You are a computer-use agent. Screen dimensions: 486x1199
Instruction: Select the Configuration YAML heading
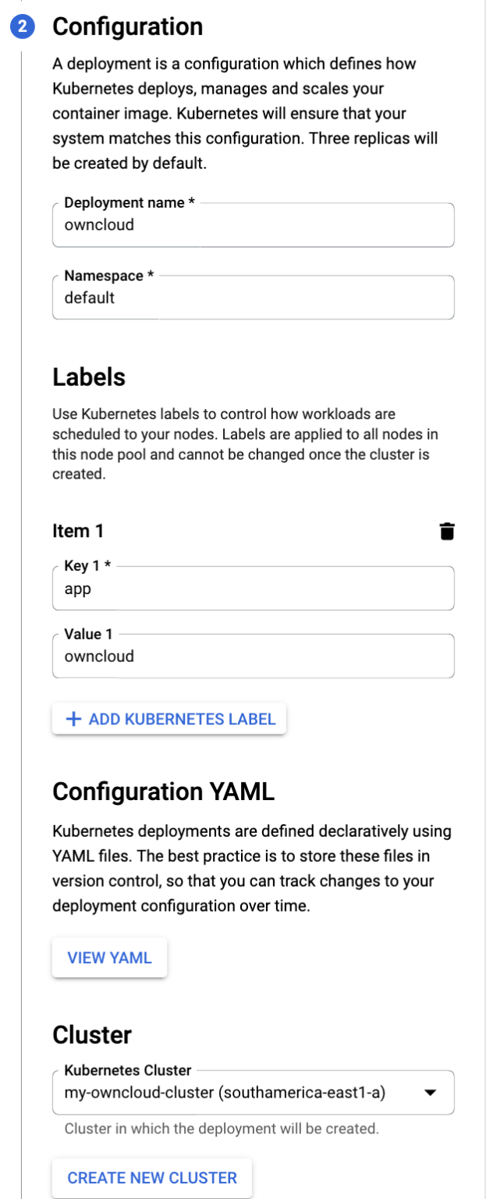click(x=163, y=792)
